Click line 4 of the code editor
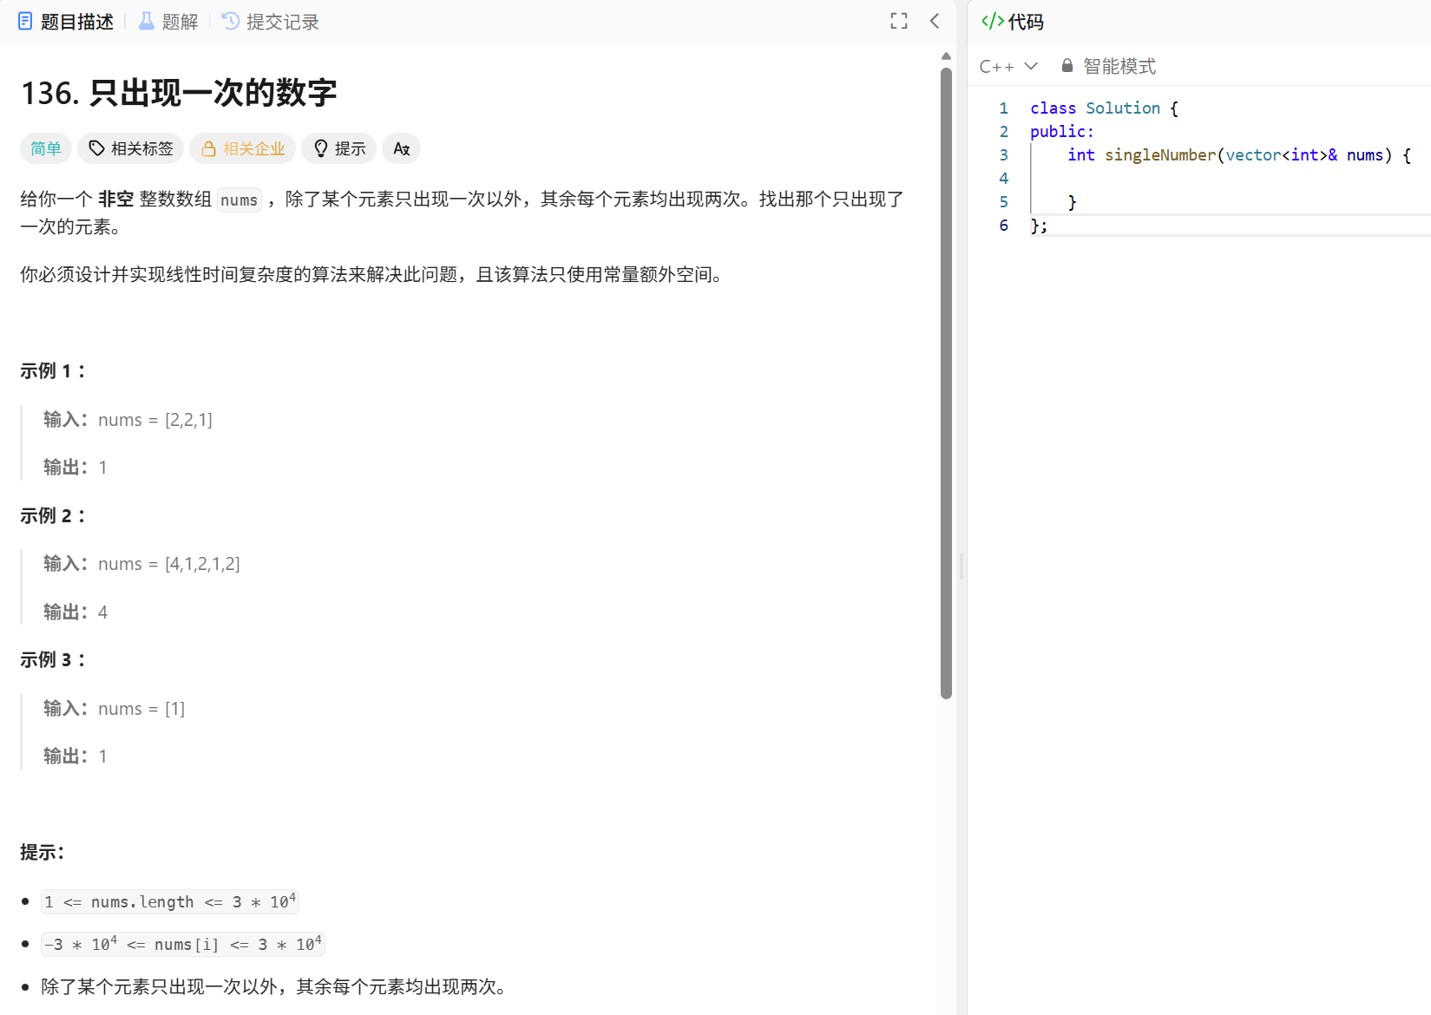1431x1015 pixels. [x=1128, y=178]
